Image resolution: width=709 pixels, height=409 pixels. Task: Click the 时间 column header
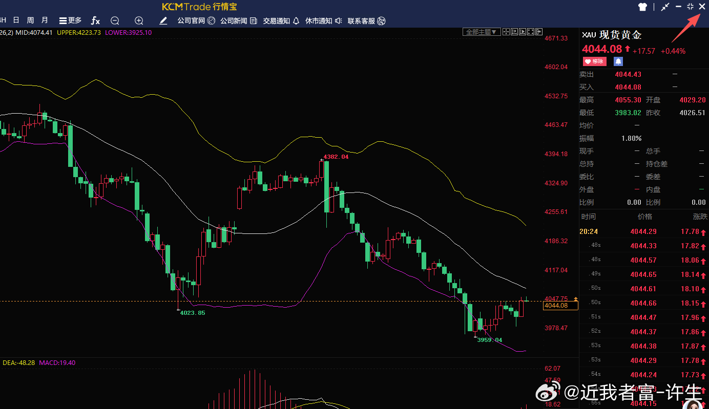click(x=589, y=217)
